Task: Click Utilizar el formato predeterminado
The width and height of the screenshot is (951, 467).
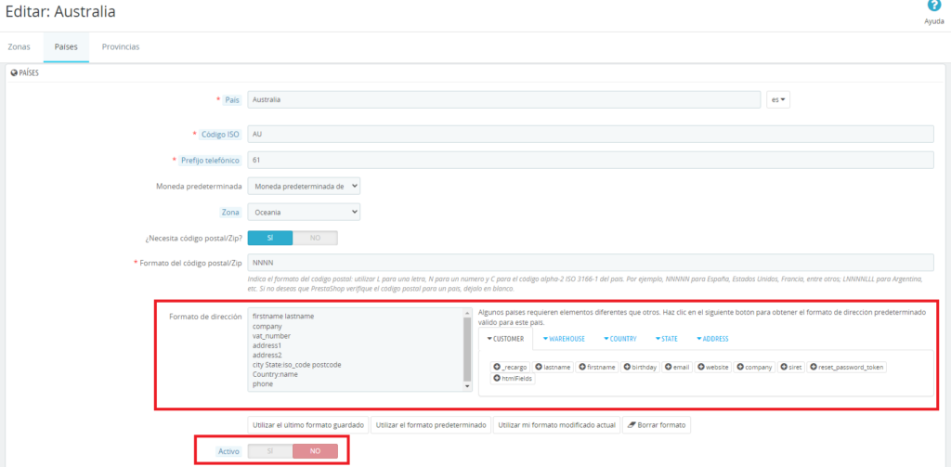Action: 431,425
